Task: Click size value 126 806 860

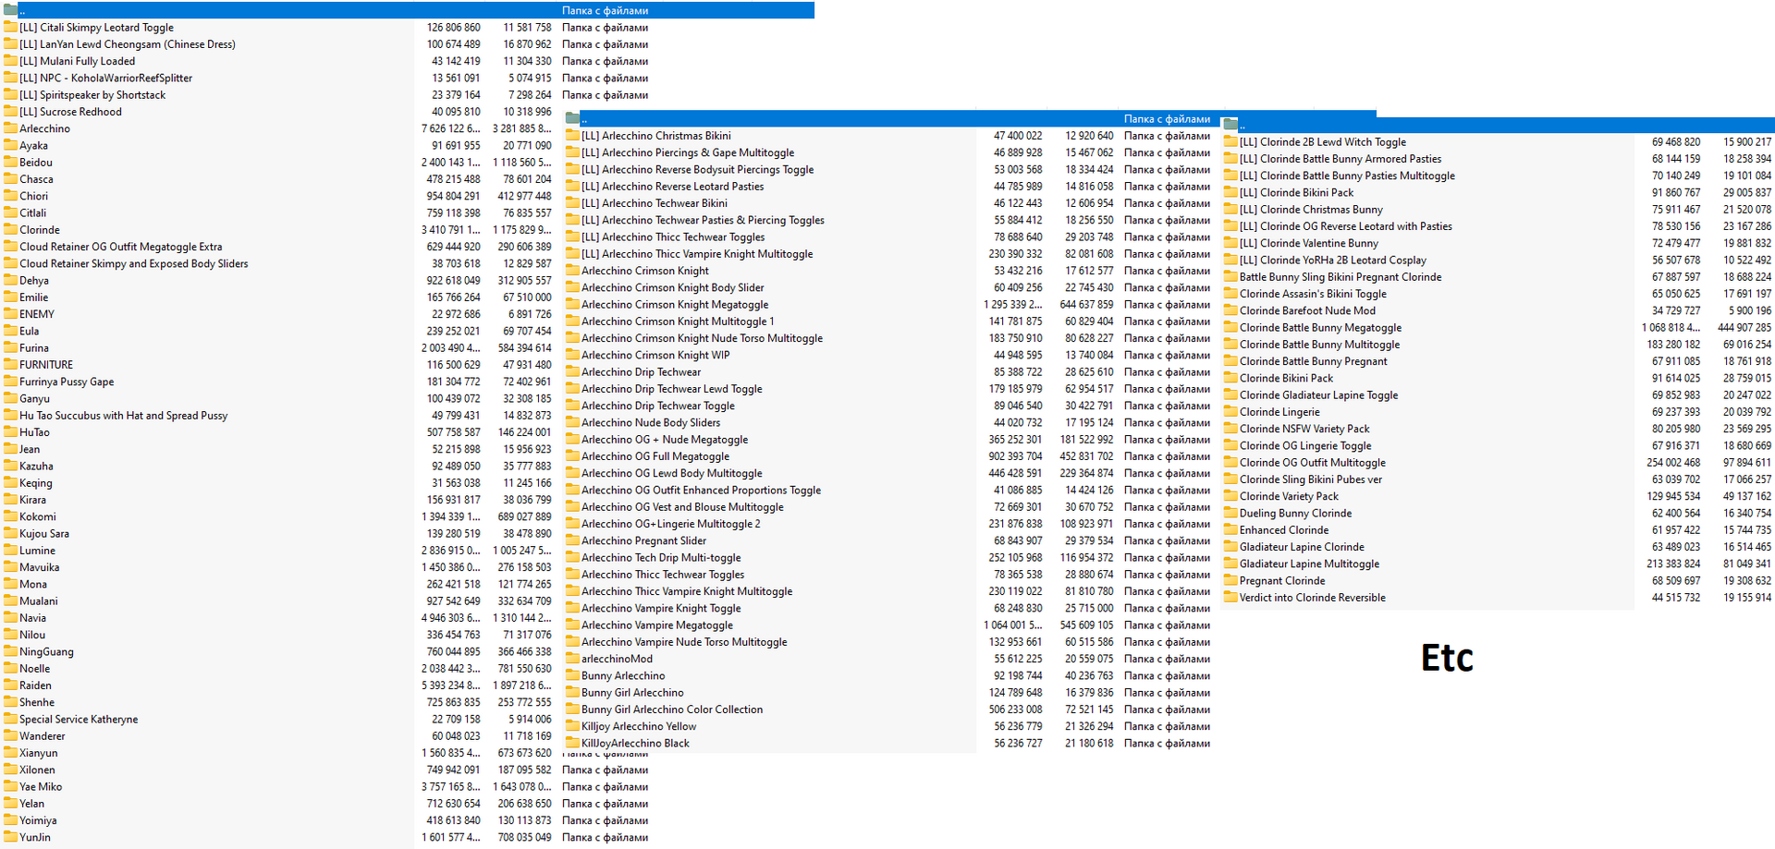Action: [454, 28]
